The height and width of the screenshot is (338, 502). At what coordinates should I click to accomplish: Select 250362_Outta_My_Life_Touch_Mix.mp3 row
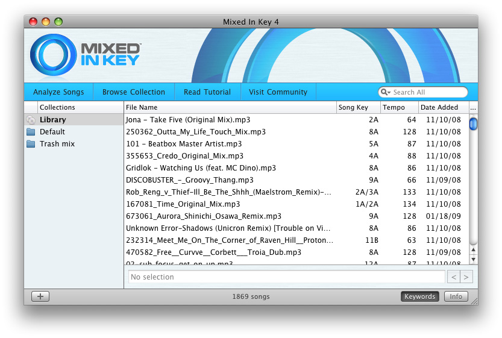296,132
